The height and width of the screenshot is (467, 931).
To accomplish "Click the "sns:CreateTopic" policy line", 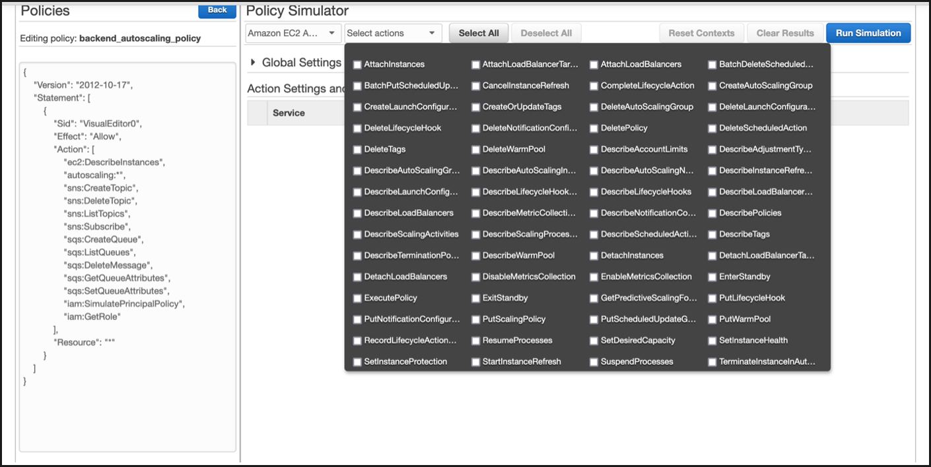I will coord(101,188).
